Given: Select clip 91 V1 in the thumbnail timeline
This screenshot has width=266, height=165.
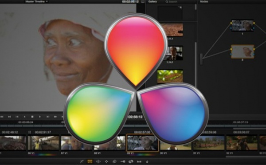Looking at the screenshot, I should point(208,143).
